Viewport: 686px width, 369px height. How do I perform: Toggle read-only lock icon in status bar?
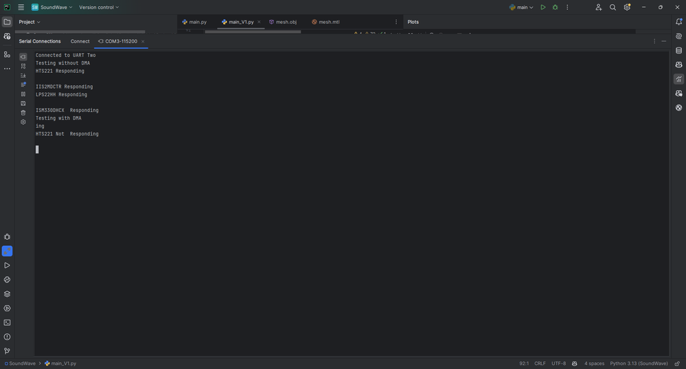677,364
